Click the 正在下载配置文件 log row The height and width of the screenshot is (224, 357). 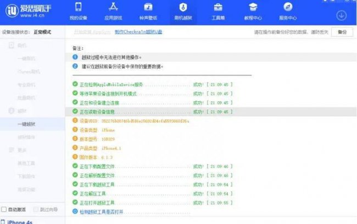point(153,166)
